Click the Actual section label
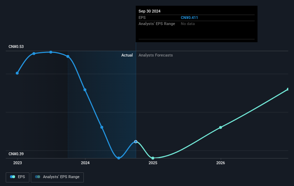 click(127, 55)
